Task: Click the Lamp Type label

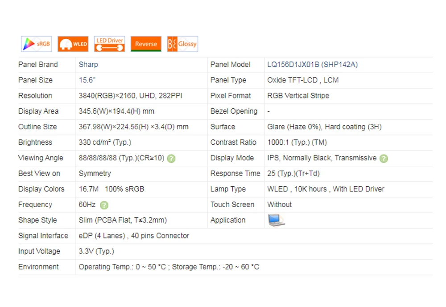Action: click(x=228, y=189)
